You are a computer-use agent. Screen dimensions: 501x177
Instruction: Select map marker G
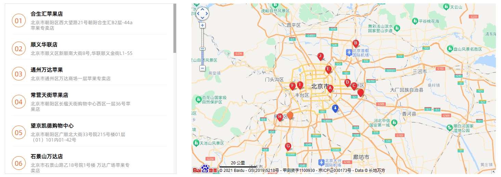coord(288,147)
